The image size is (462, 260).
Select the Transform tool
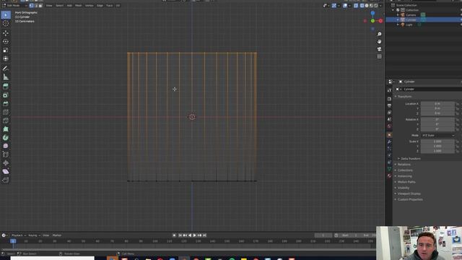6,58
